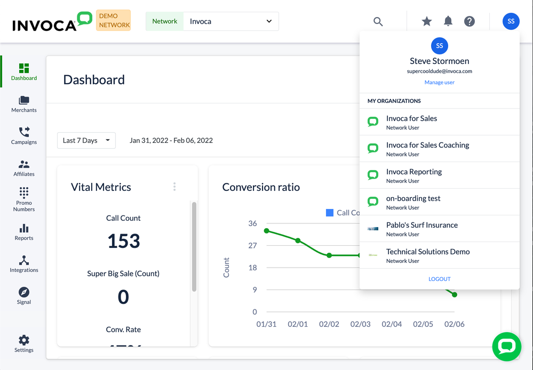Open Signal compass icon
This screenshot has height=370, width=533.
[24, 292]
